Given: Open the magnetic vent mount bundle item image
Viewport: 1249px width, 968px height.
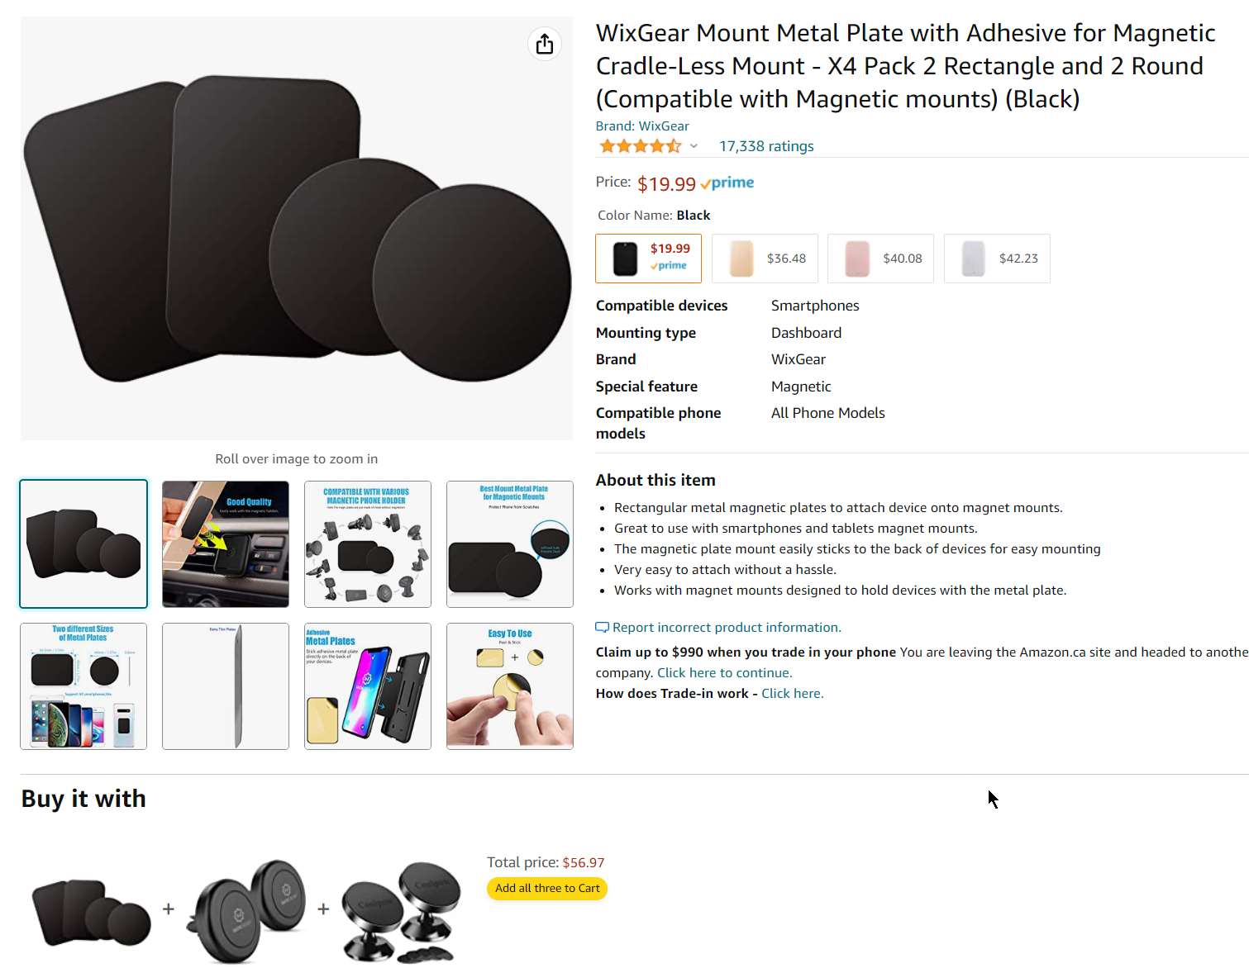Looking at the screenshot, I should pyautogui.click(x=246, y=910).
